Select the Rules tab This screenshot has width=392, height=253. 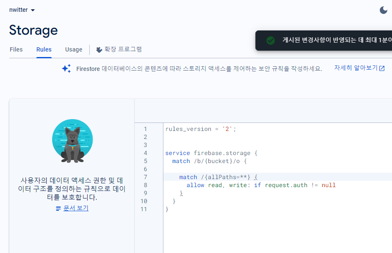(44, 49)
